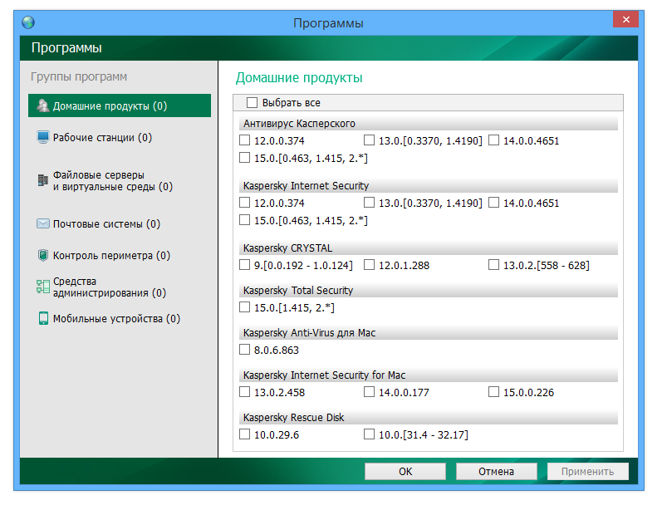Check 14.0.0.177 under Internet Security for Mac
The image size is (667, 510).
(370, 391)
